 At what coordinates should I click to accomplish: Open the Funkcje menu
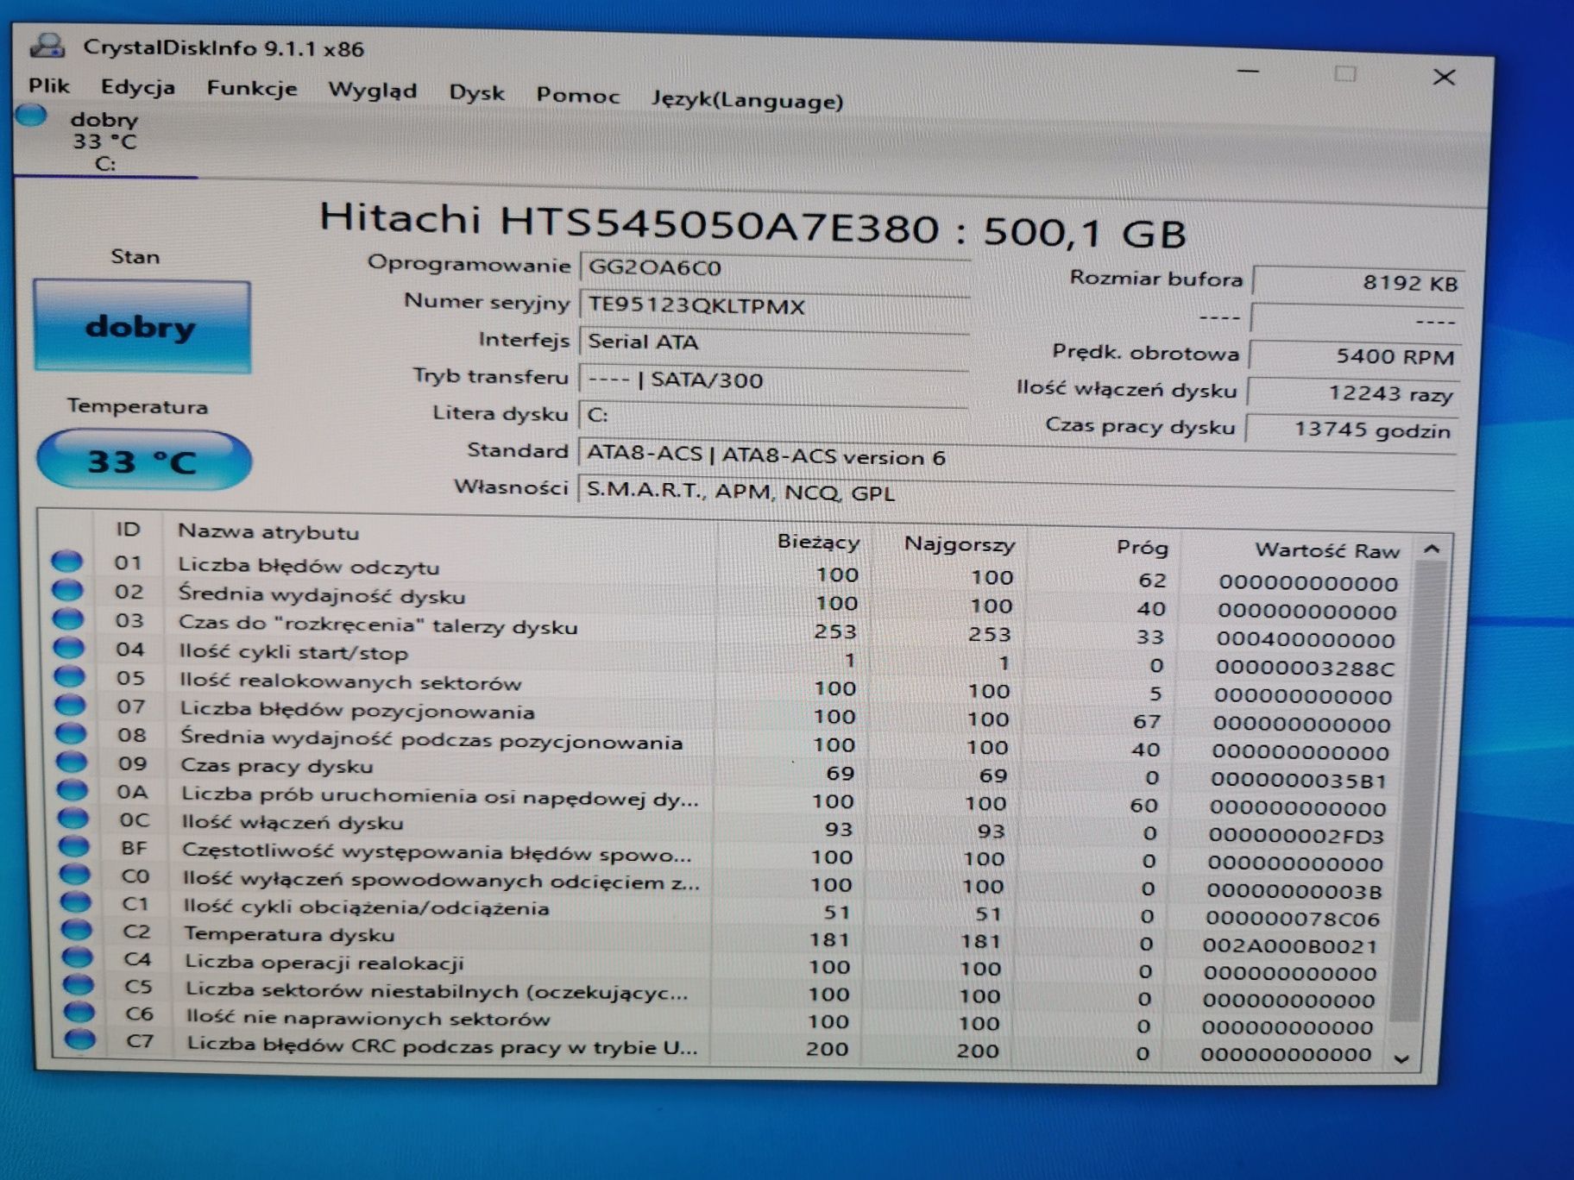click(252, 89)
